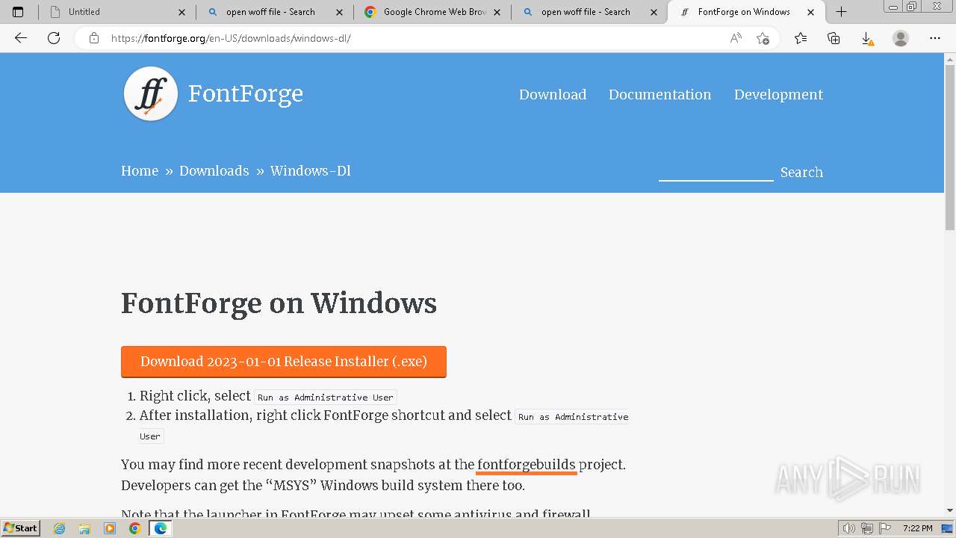Click the volume speaker tray icon
Viewport: 956px width, 538px height.
pyautogui.click(x=849, y=528)
